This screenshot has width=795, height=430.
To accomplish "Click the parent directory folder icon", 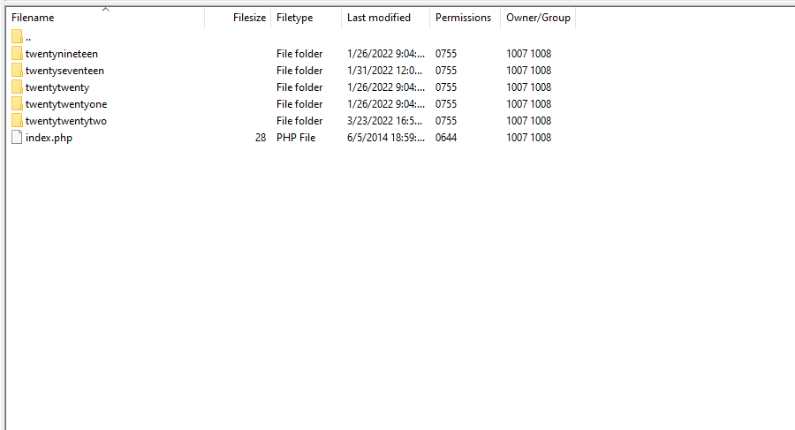I will [17, 37].
